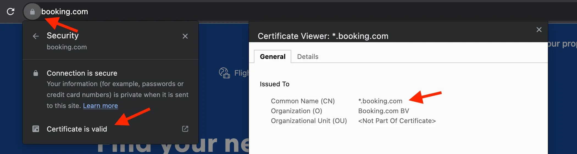Click booking.com subtitle under Security
Screen dimensions: 577x154
pyautogui.click(x=67, y=47)
